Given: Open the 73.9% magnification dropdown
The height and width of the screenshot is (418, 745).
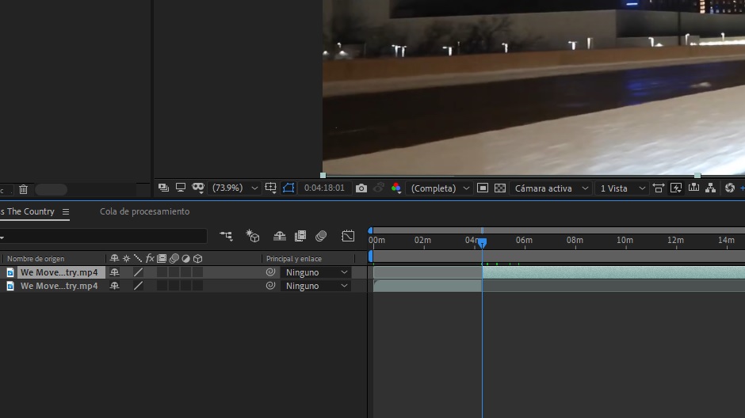Looking at the screenshot, I should [235, 188].
